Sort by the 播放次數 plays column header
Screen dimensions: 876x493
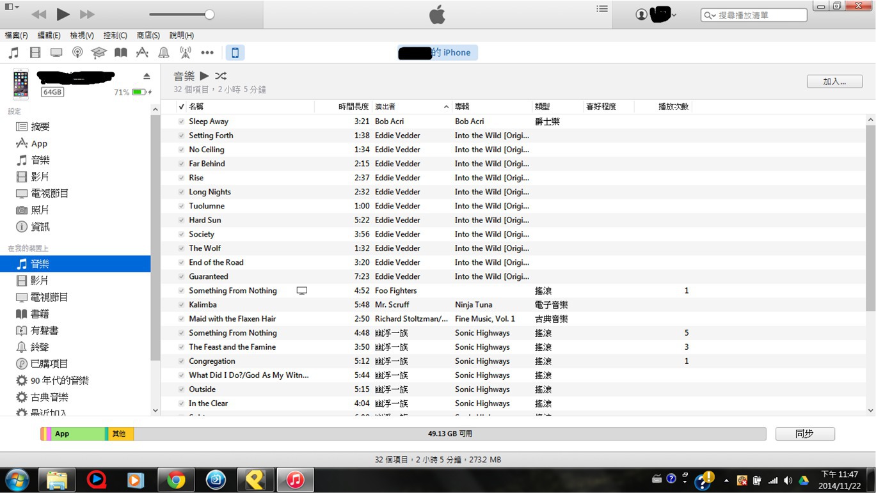click(663, 107)
